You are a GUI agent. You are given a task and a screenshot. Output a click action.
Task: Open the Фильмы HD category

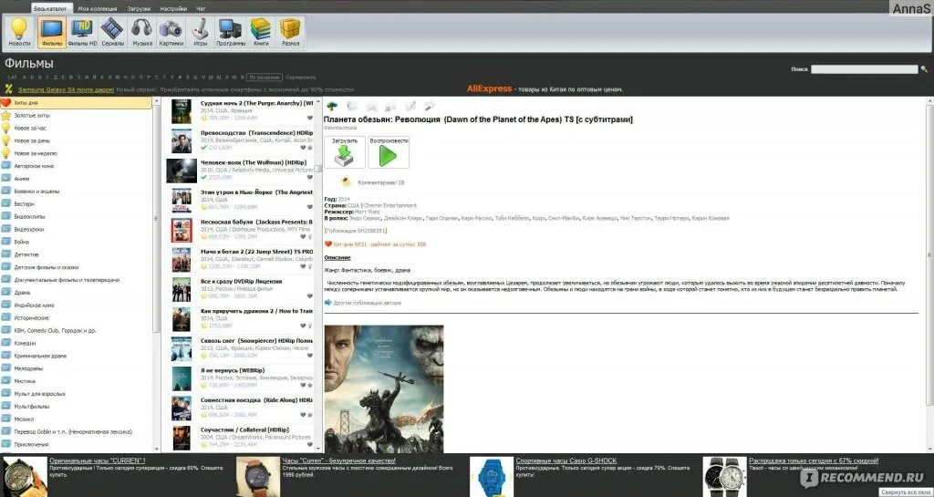[82, 32]
